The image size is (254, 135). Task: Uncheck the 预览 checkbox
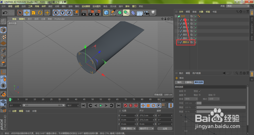[200, 91]
